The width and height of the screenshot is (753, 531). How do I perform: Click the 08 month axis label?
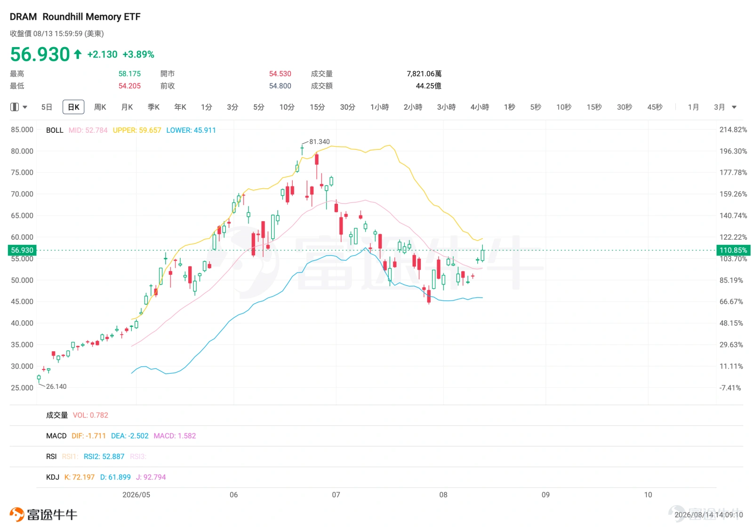[443, 495]
